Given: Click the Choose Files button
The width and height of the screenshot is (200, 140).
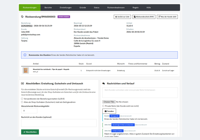Looking at the screenshot, I should [109, 102].
